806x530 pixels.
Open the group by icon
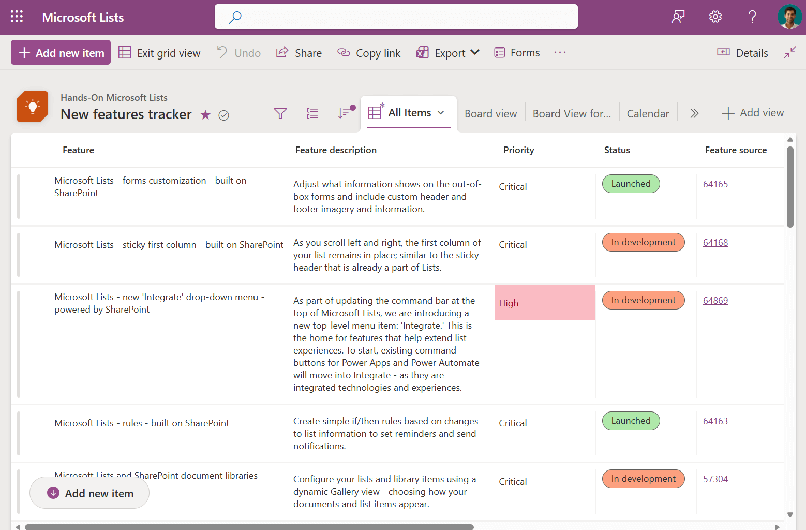pos(312,113)
